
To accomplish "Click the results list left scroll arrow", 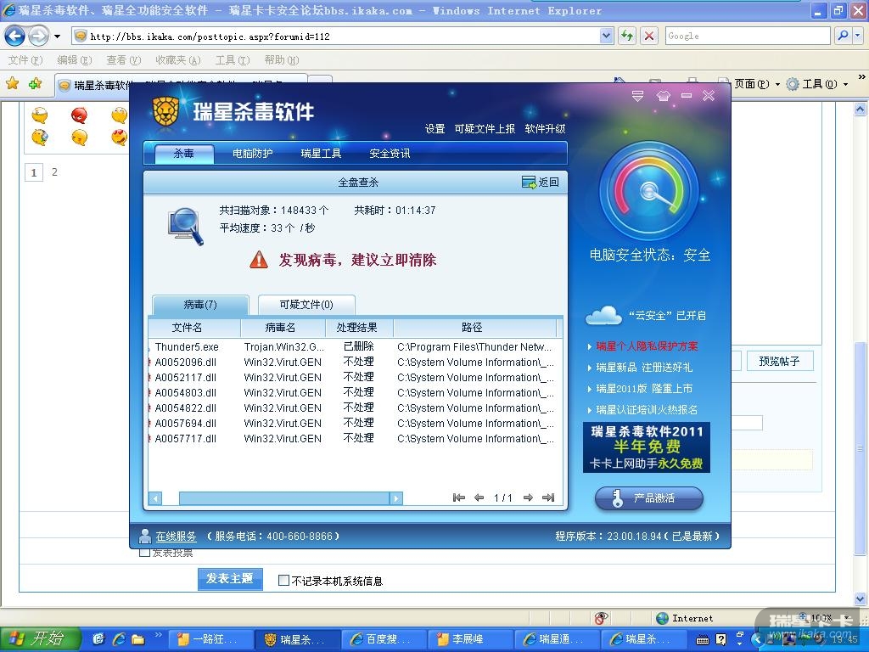I will coord(156,497).
